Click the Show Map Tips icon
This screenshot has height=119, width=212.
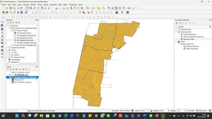pyautogui.click(x=134, y=8)
